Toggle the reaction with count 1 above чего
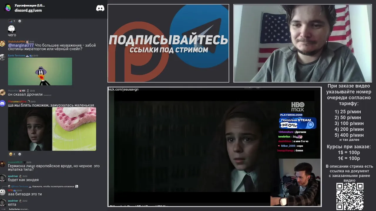The image size is (376, 211). (12, 21)
